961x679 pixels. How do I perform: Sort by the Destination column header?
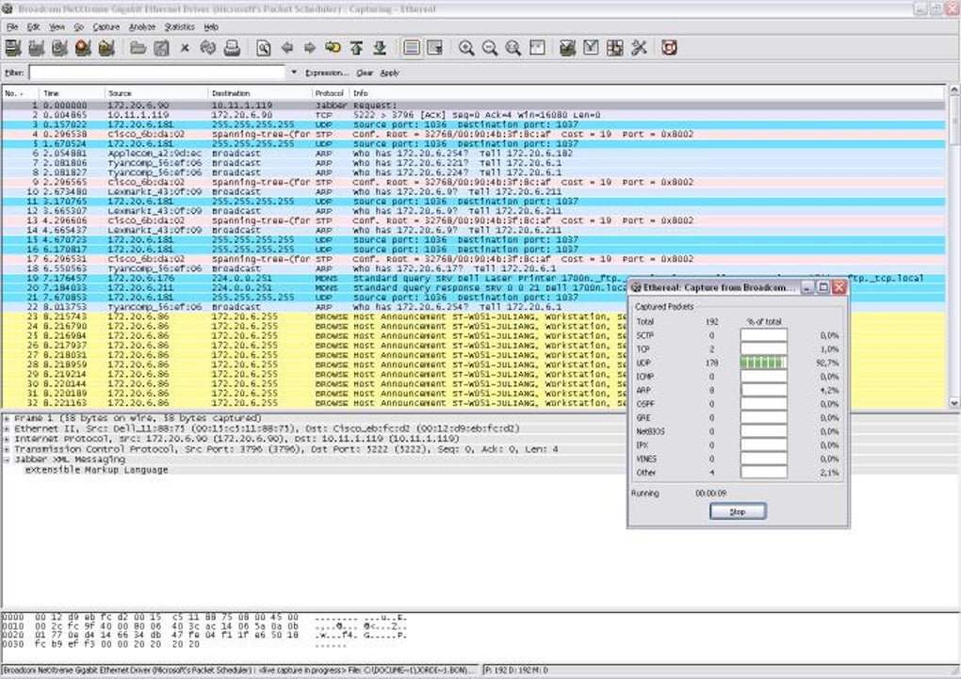tap(260, 93)
